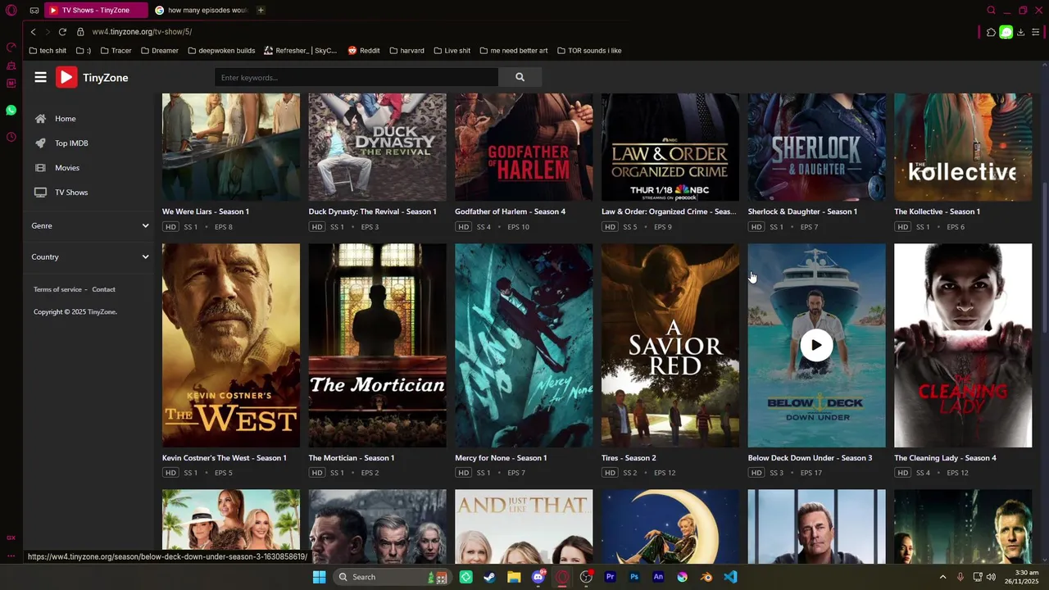Open Visual Studio Code from taskbar
Viewport: 1049px width, 590px height.
[x=730, y=577]
